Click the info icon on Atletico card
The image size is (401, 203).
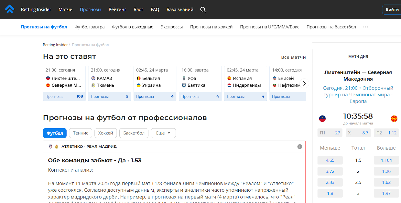pyautogui.click(x=299, y=147)
